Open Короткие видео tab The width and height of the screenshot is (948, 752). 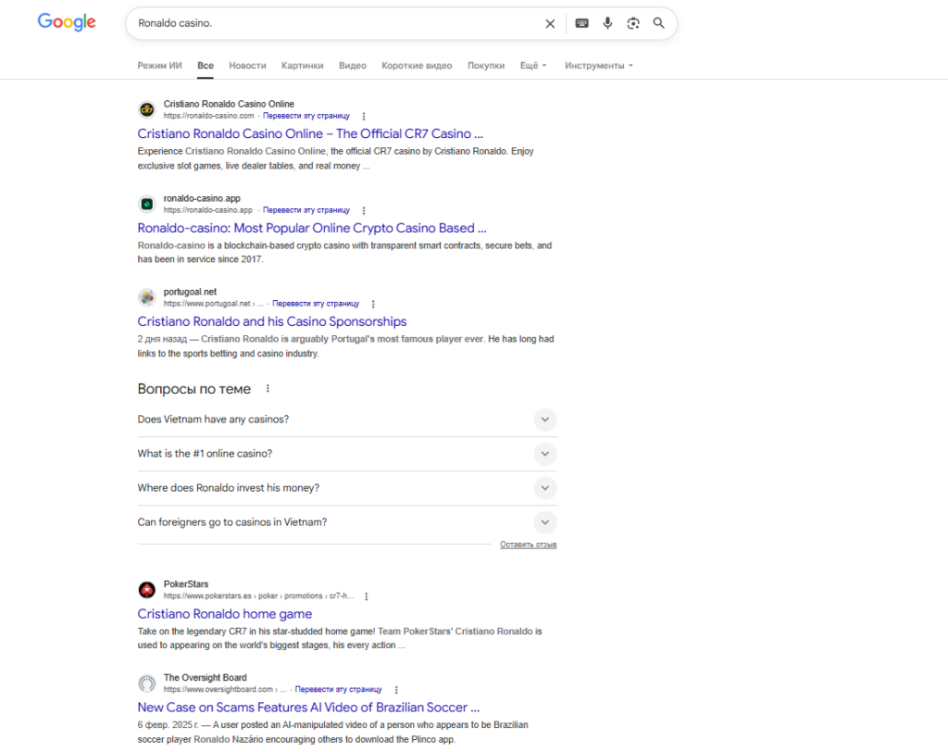pos(417,66)
